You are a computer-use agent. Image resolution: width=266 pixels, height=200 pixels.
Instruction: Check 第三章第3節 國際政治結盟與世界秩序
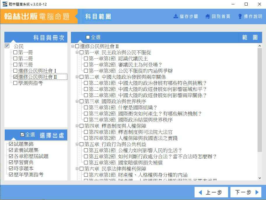click(86, 120)
